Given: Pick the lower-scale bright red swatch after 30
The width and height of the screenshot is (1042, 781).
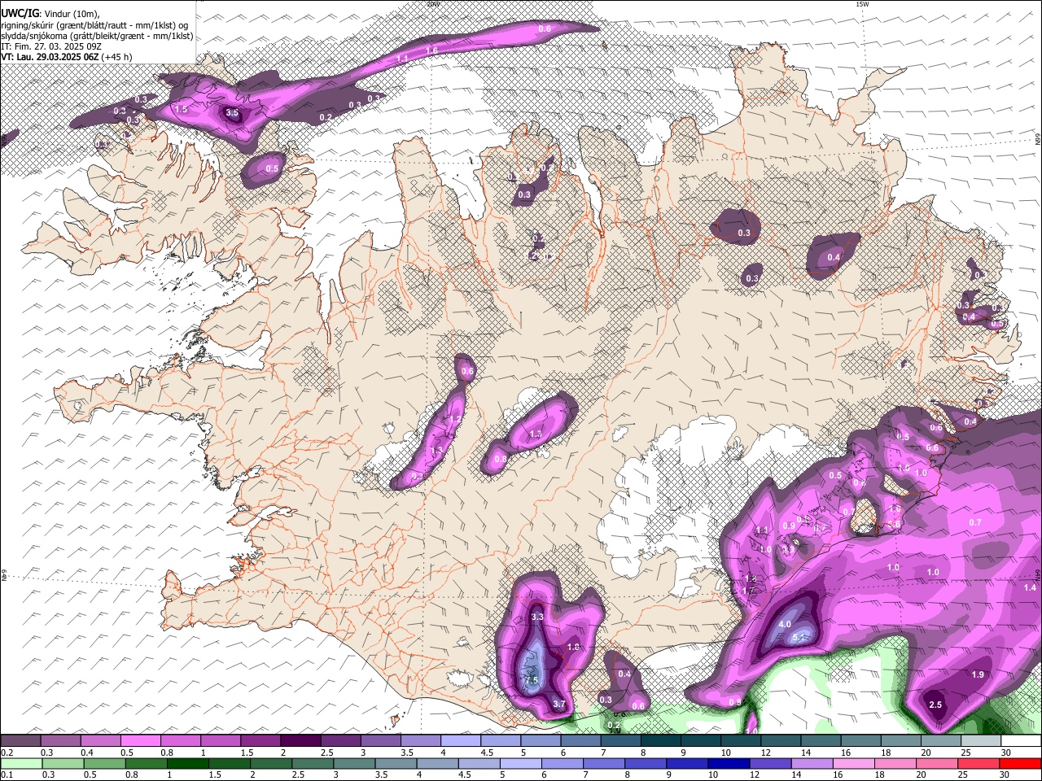Looking at the screenshot, I should click(x=1022, y=763).
